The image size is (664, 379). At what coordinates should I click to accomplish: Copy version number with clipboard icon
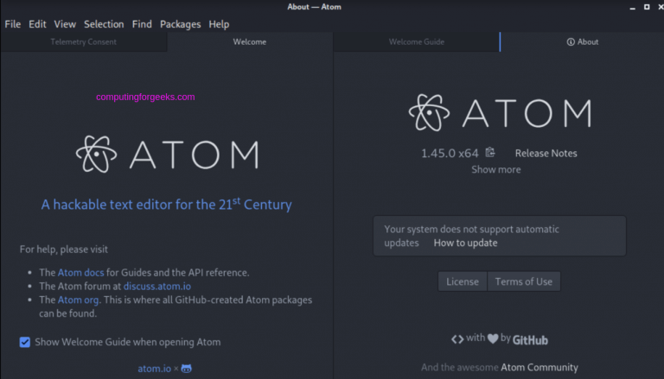tap(490, 152)
